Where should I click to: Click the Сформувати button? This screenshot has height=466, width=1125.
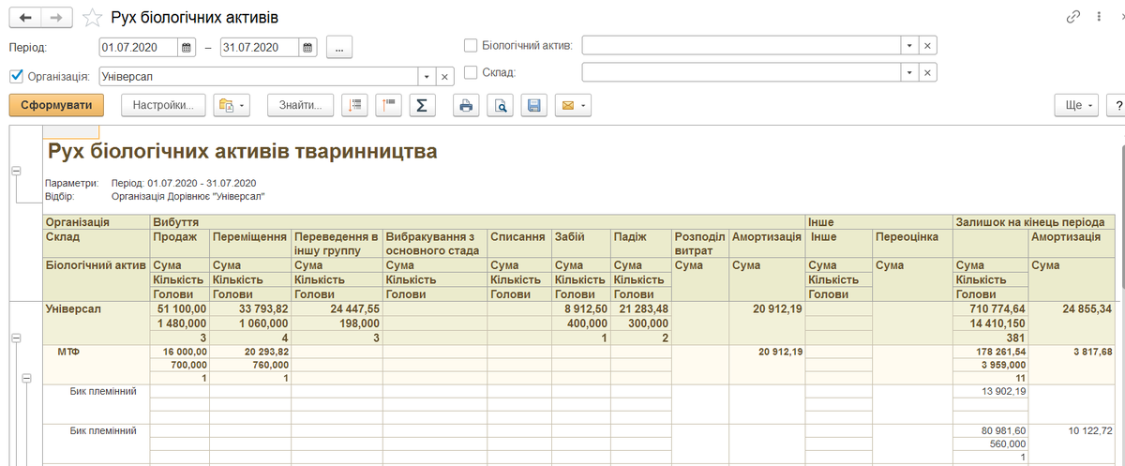[x=56, y=105]
